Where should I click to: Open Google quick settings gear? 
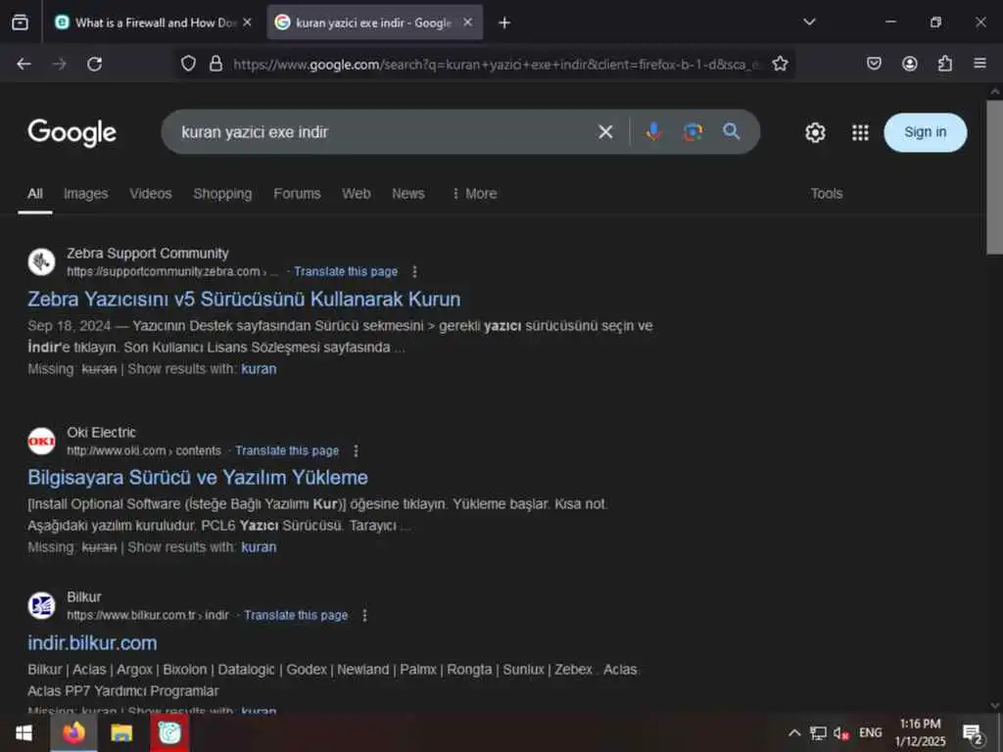pos(815,132)
